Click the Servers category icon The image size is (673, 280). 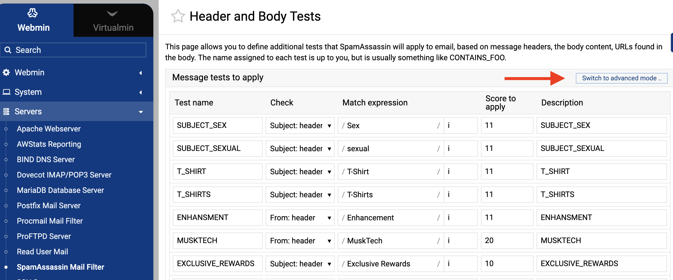(x=6, y=111)
